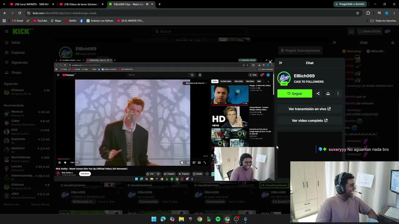Open the Chrome apps grid icon

pos(4,21)
